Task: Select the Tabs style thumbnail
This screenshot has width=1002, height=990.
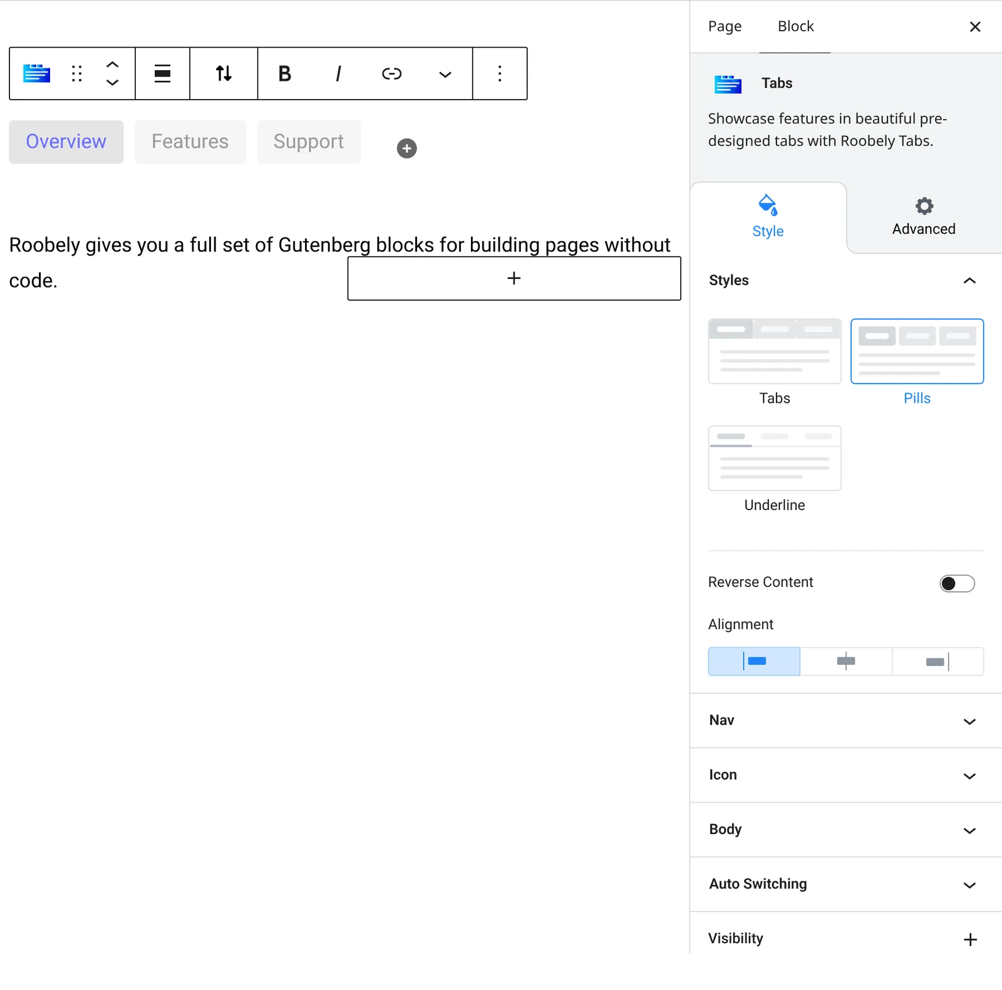Action: (x=775, y=352)
